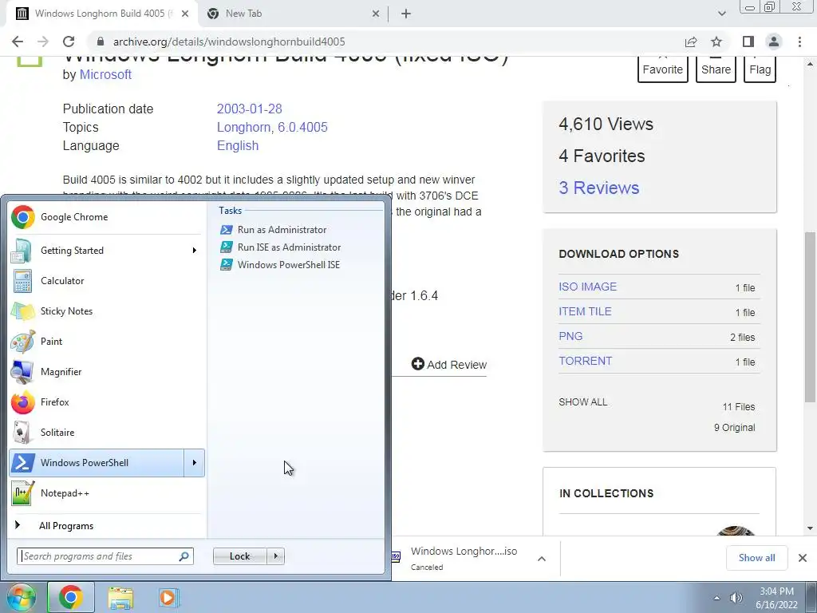This screenshot has width=817, height=613.
Task: Open Google Chrome from Start menu
Action: 106,217
